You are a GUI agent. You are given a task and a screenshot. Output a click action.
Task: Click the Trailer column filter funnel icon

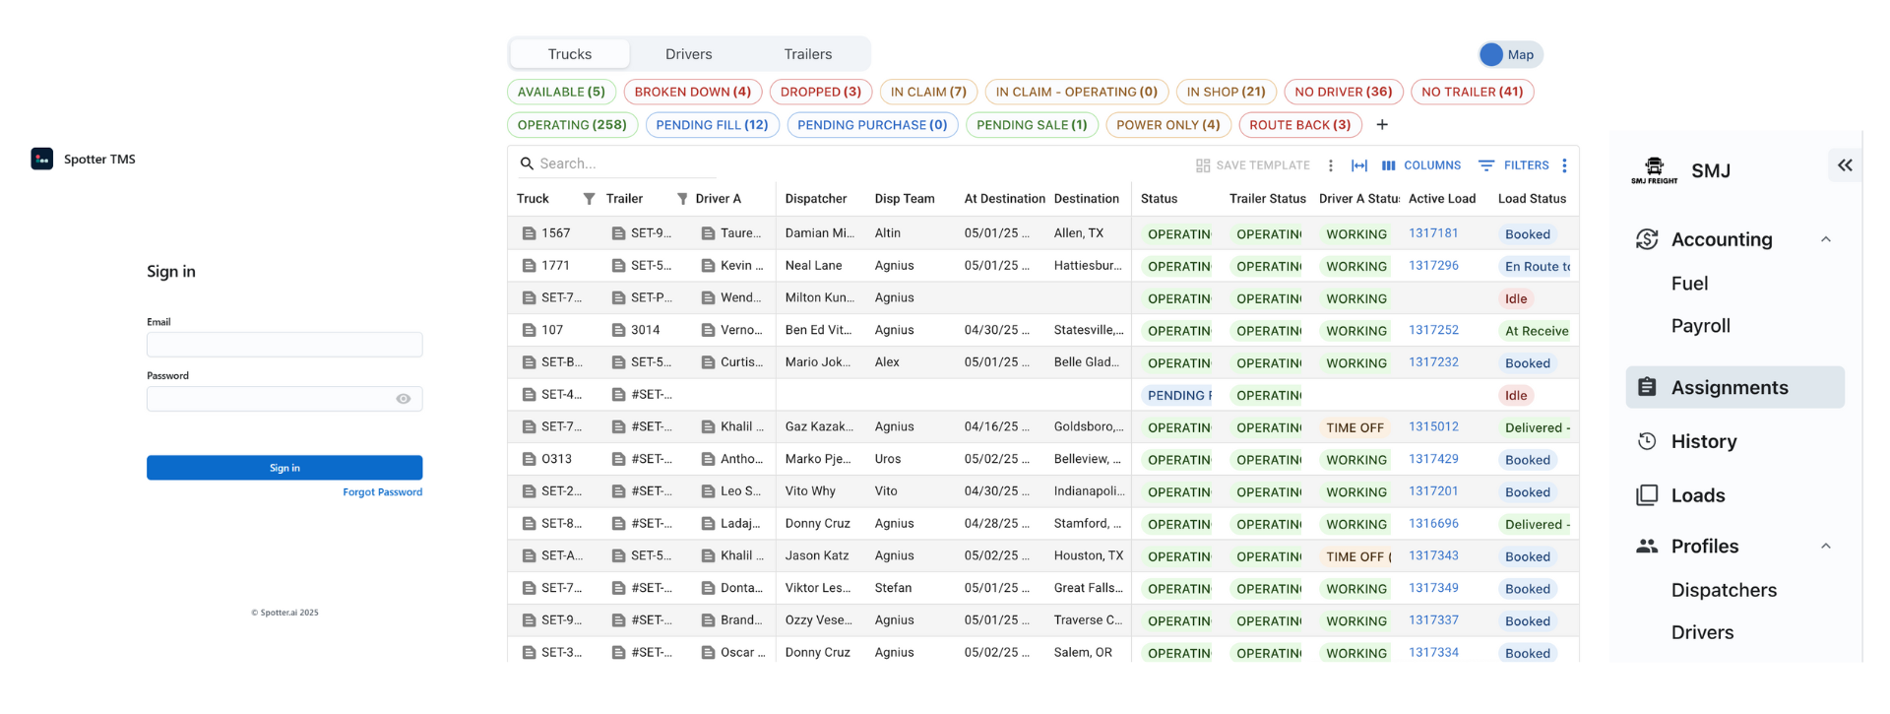tap(682, 199)
